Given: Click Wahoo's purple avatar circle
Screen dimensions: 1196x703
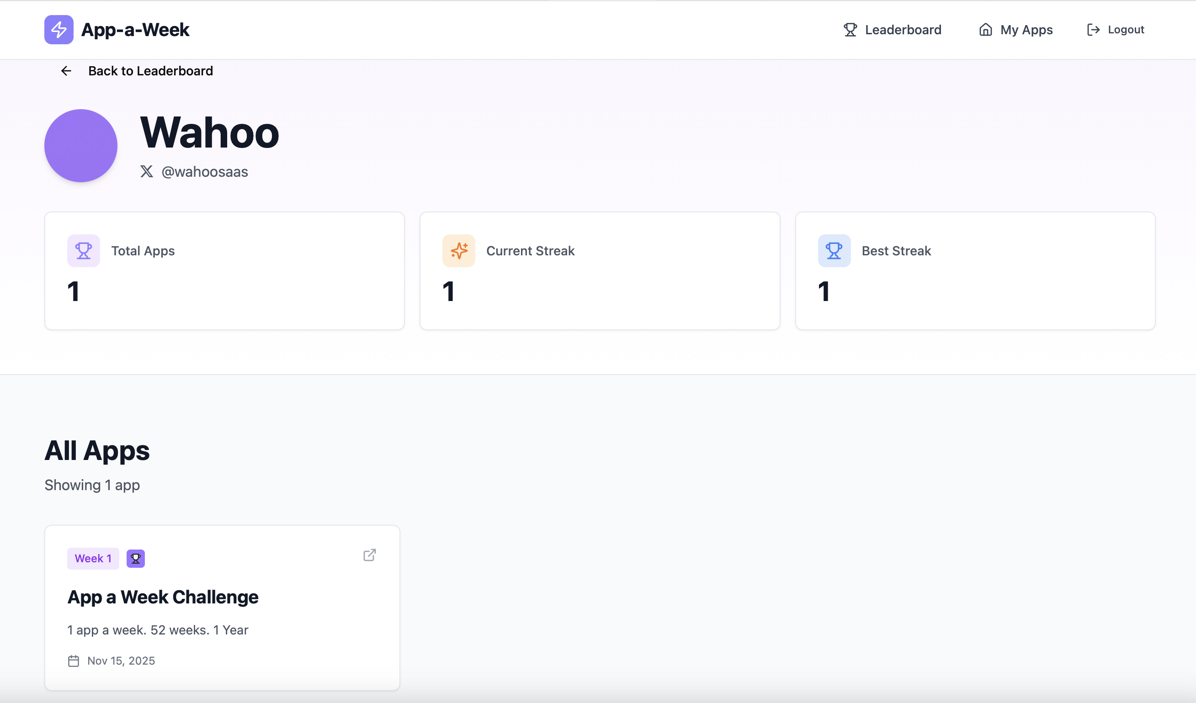Looking at the screenshot, I should 81,146.
